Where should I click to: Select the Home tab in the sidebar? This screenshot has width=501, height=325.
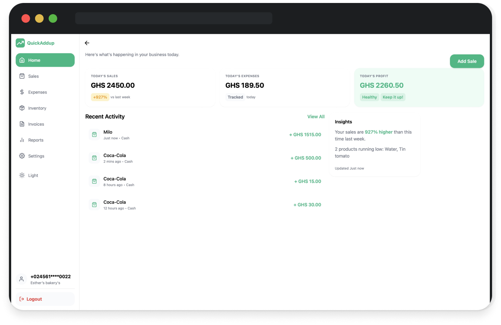point(34,60)
